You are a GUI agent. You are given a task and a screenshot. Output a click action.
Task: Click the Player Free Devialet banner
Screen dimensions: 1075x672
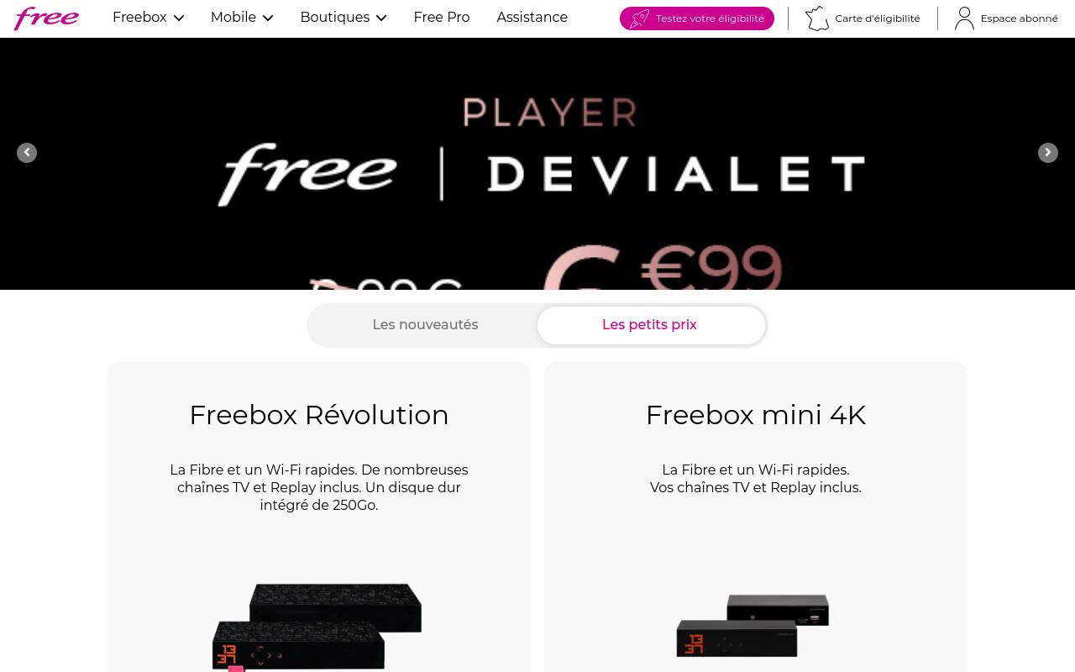click(x=537, y=164)
